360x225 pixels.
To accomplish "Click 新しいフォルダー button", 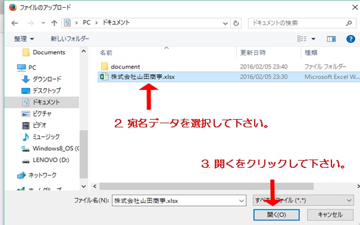I will click(x=70, y=39).
